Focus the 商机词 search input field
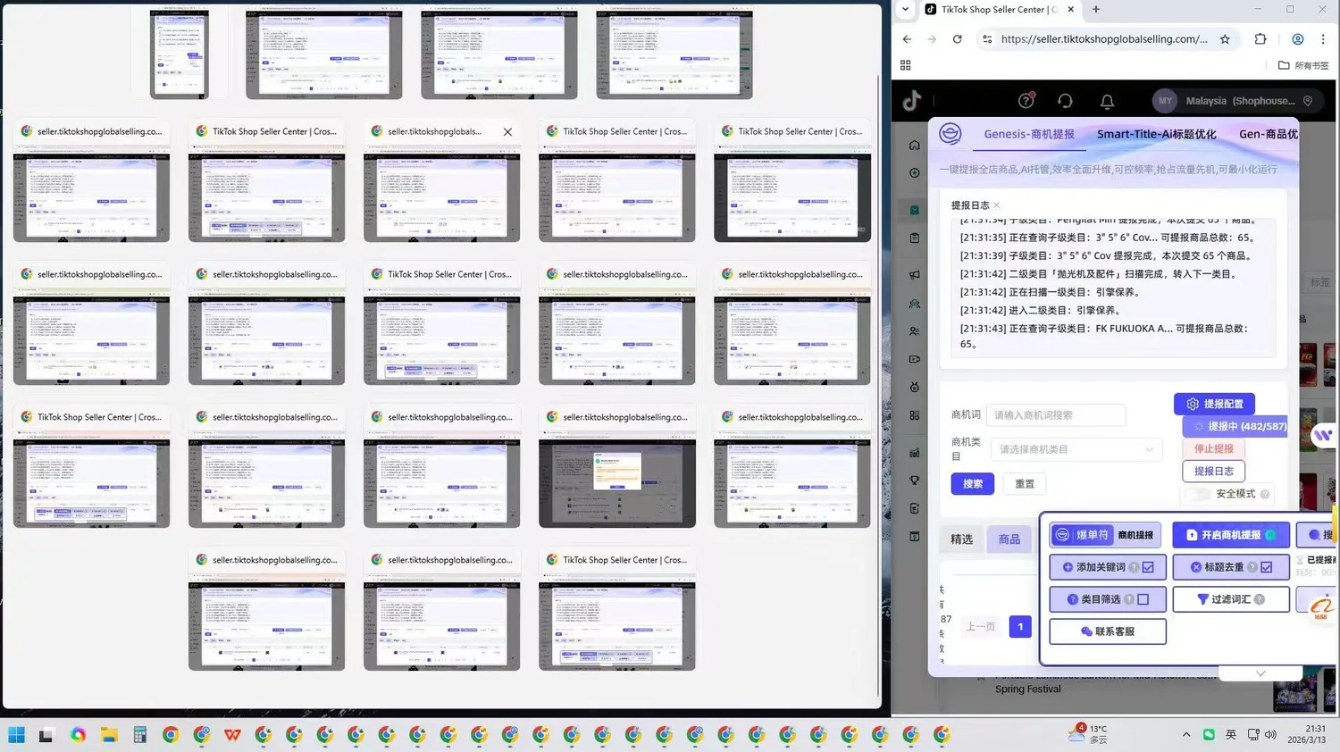Image resolution: width=1340 pixels, height=752 pixels. [x=1056, y=415]
